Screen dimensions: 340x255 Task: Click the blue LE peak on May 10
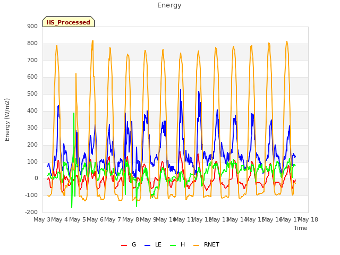181,90
